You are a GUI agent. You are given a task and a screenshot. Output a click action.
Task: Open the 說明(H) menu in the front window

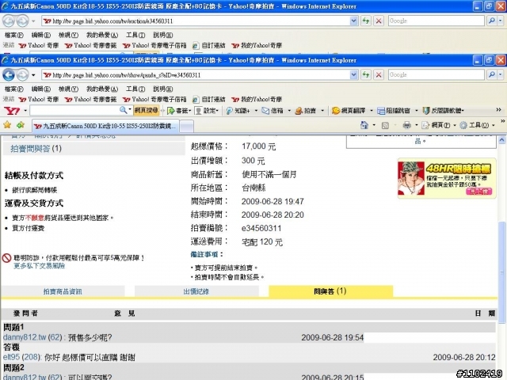162,89
